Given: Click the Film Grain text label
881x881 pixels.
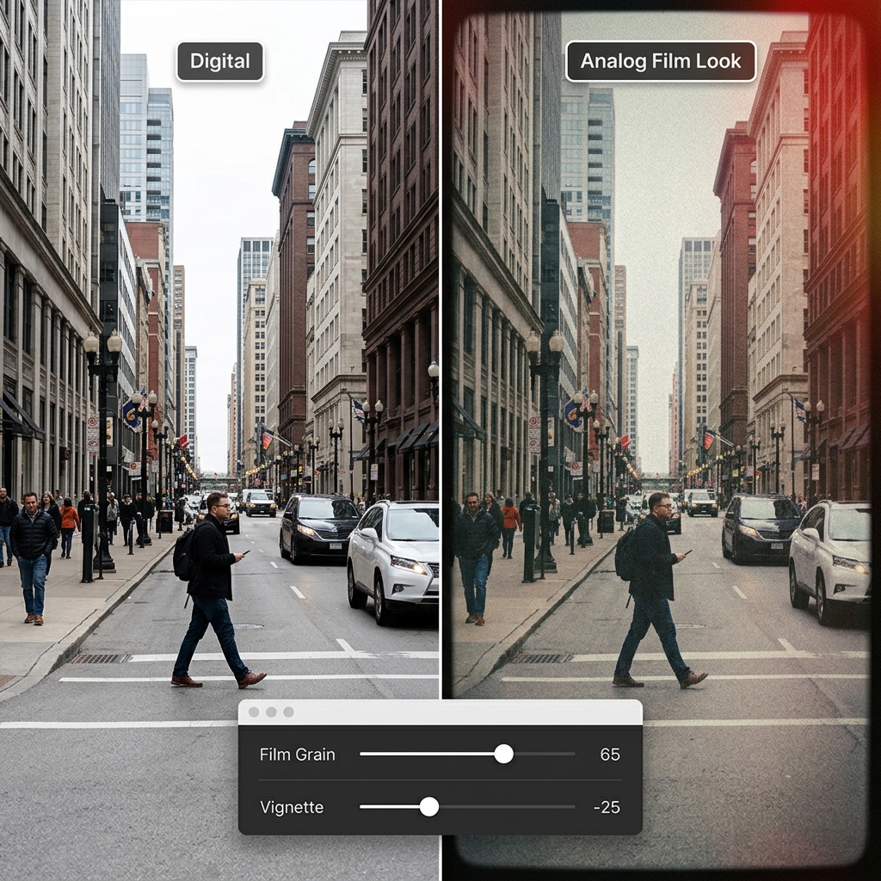Looking at the screenshot, I should (297, 755).
